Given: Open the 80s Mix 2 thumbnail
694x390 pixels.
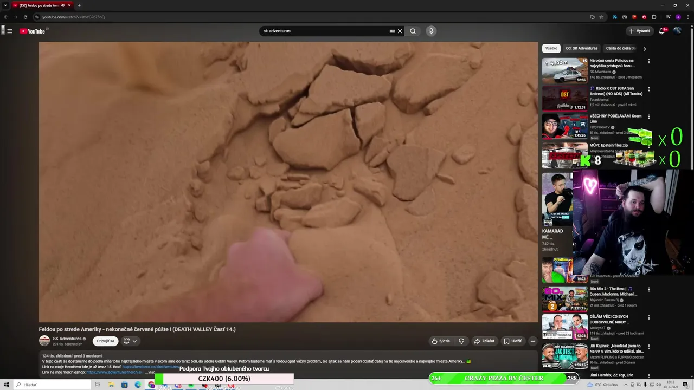Looking at the screenshot, I should (564, 299).
